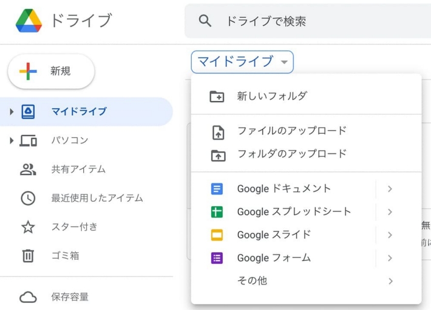Open Google フォーム submenu arrow
Screen dimensions: 431x310
390,258
